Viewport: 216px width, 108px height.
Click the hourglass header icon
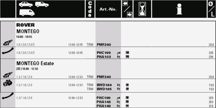click(142, 9)
